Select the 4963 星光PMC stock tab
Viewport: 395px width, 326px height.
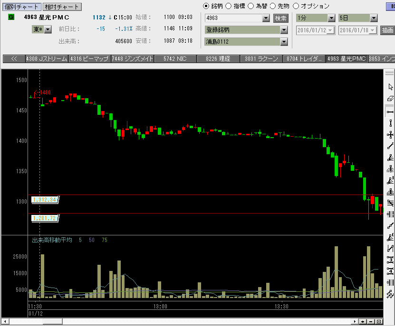pyautogui.click(x=347, y=59)
